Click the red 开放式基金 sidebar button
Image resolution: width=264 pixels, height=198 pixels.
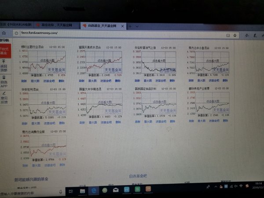pos(5,51)
